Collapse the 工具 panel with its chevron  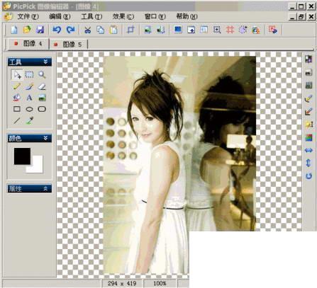click(x=46, y=62)
